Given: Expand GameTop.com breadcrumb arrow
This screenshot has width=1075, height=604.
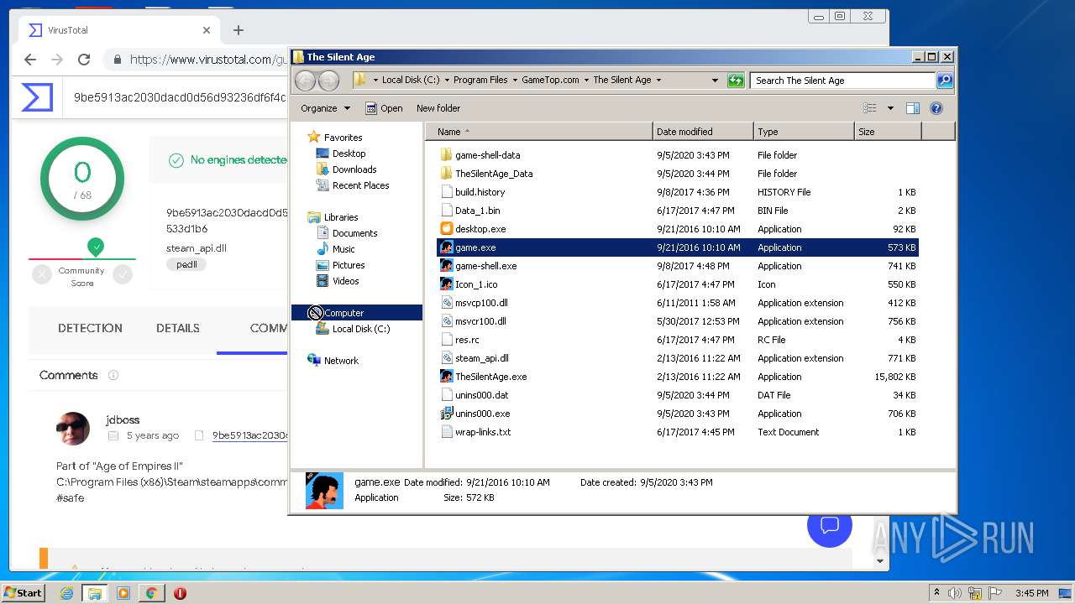Looking at the screenshot, I should [586, 81].
